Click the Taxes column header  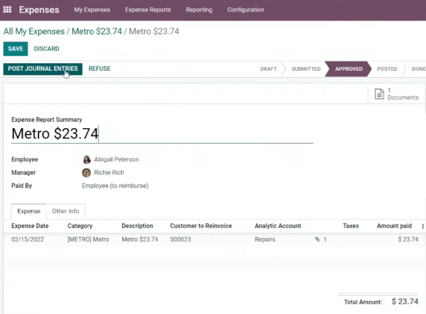coord(351,226)
